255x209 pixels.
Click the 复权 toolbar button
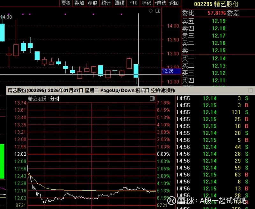click(x=66, y=3)
